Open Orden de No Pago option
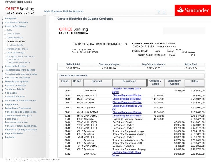The image size is (211, 163). tap(15, 52)
